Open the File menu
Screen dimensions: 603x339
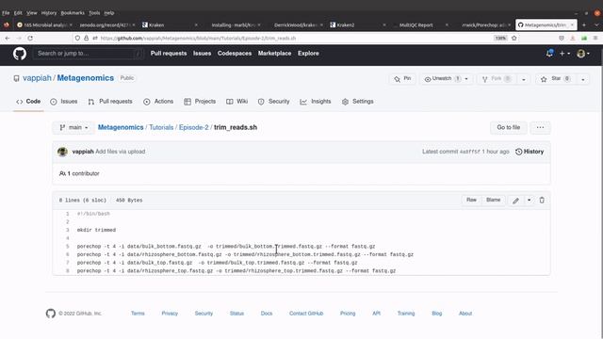pos(6,12)
